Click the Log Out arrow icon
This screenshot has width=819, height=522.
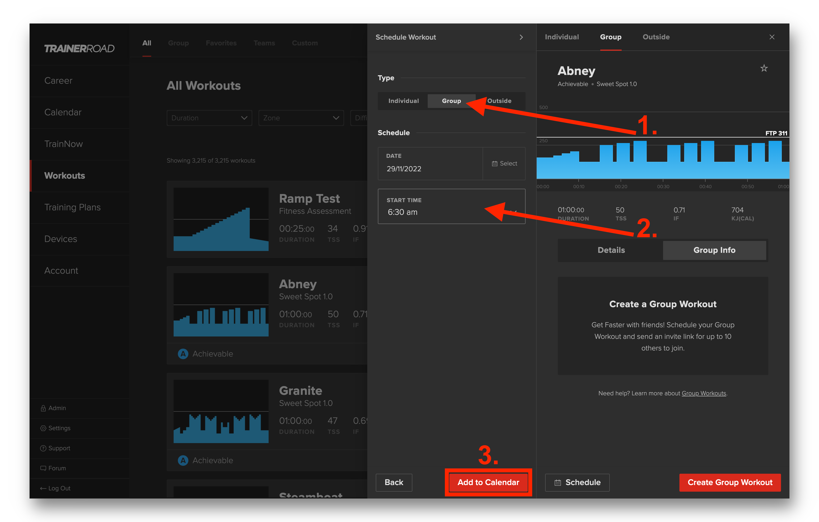[x=43, y=488]
